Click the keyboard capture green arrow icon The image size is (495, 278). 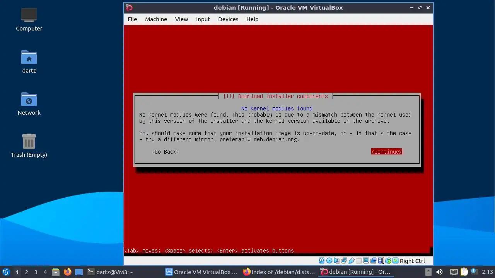pyautogui.click(x=396, y=261)
